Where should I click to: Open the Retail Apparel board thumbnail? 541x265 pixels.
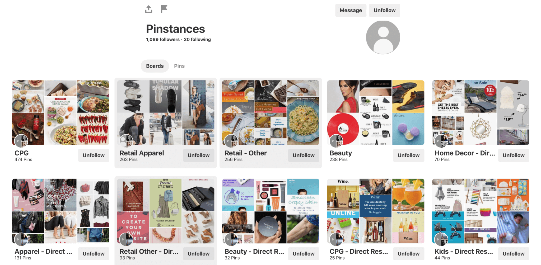click(166, 113)
